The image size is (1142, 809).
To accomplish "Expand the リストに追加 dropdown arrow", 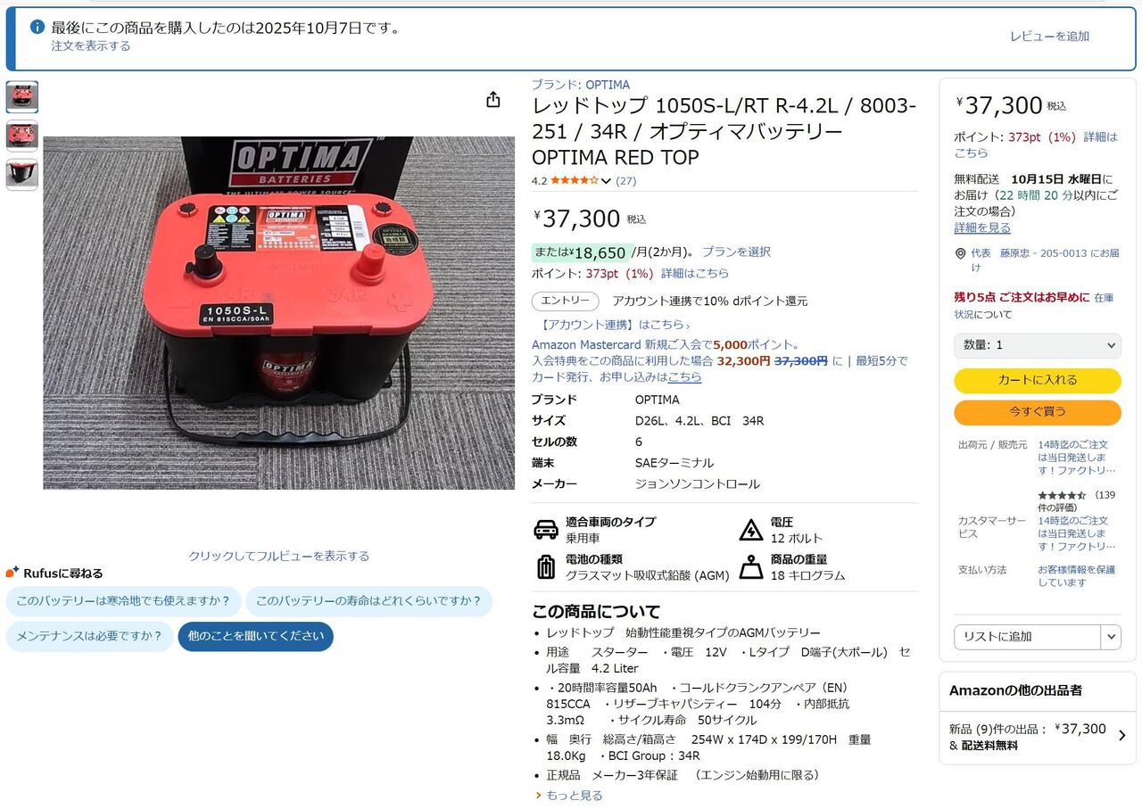I will pyautogui.click(x=1111, y=637).
